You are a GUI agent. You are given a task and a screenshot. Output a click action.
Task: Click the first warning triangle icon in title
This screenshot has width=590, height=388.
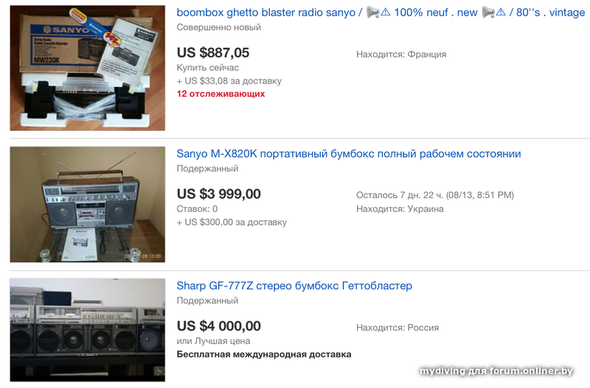(386, 13)
